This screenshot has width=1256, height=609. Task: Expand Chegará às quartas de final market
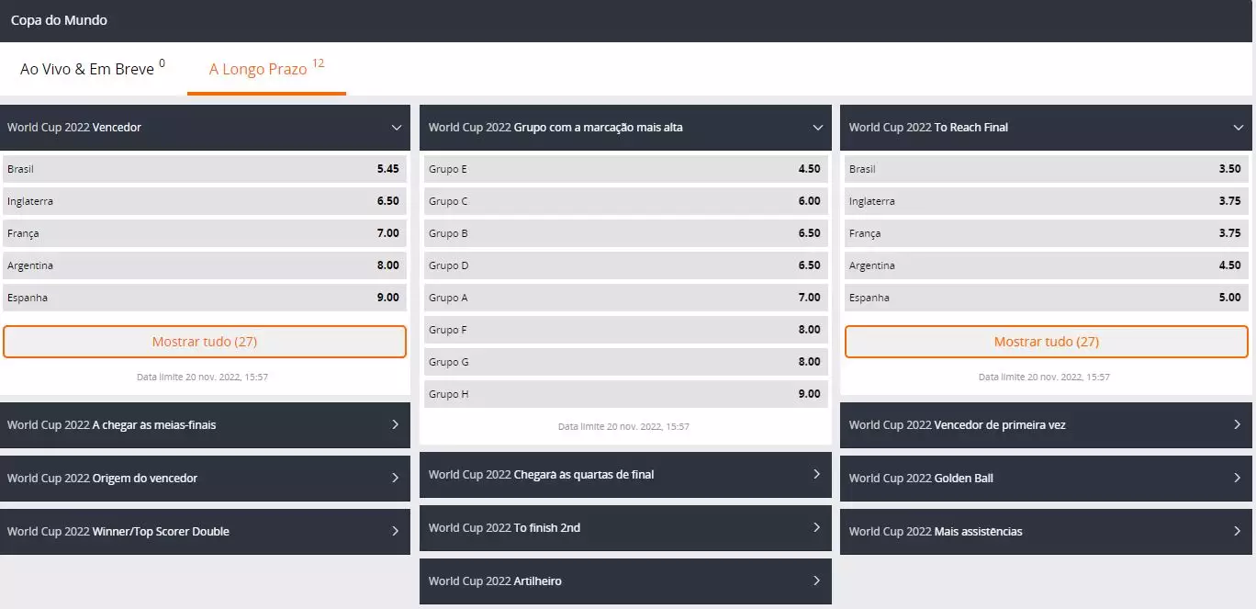(x=625, y=475)
